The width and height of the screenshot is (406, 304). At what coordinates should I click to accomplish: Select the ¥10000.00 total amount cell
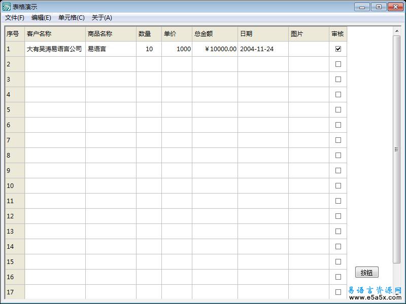click(213, 49)
